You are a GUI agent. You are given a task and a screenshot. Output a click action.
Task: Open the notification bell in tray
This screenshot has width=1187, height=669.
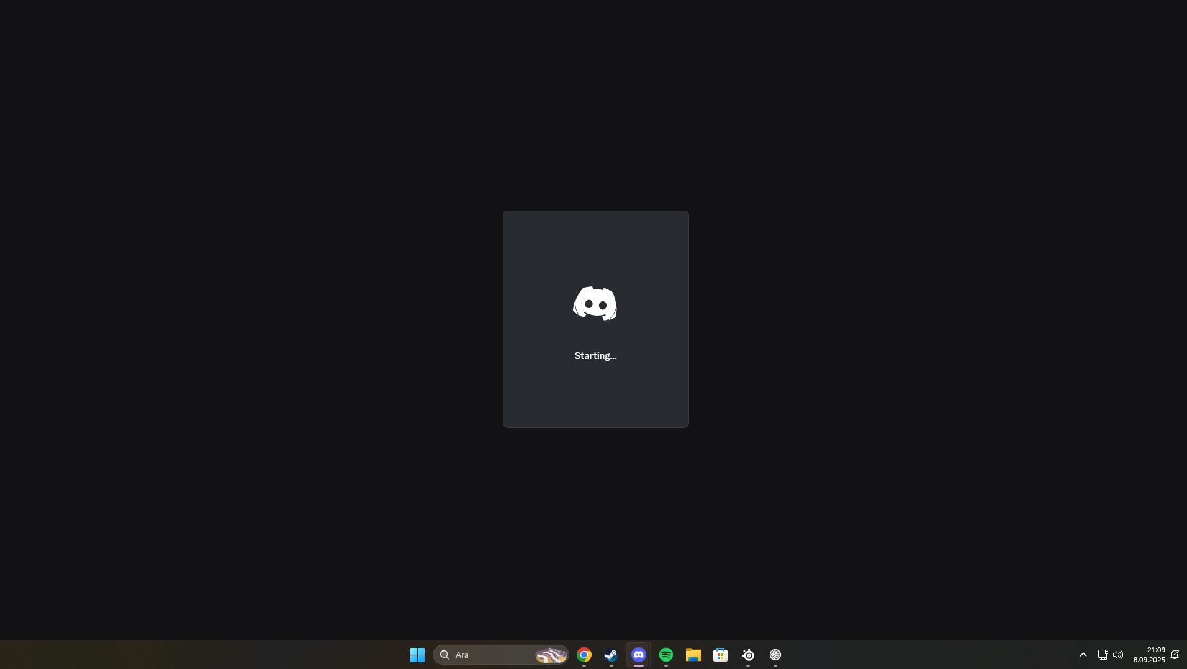1175,655
